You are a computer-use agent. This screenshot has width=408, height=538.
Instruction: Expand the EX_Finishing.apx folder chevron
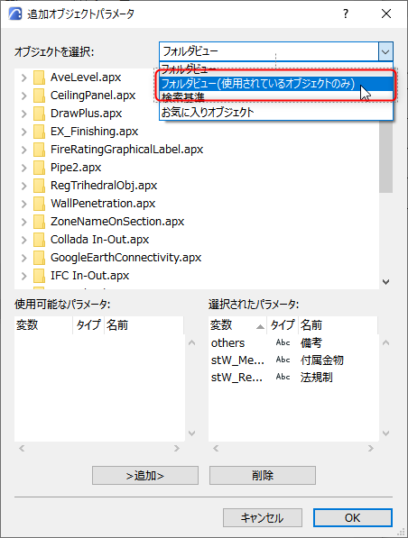tap(23, 132)
